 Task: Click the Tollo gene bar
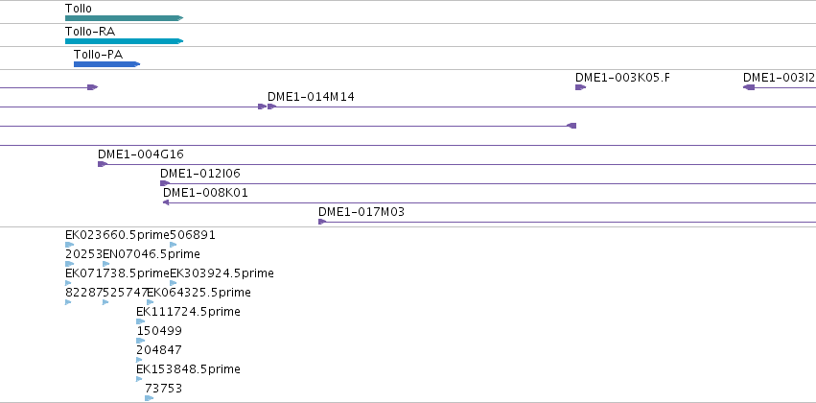124,18
